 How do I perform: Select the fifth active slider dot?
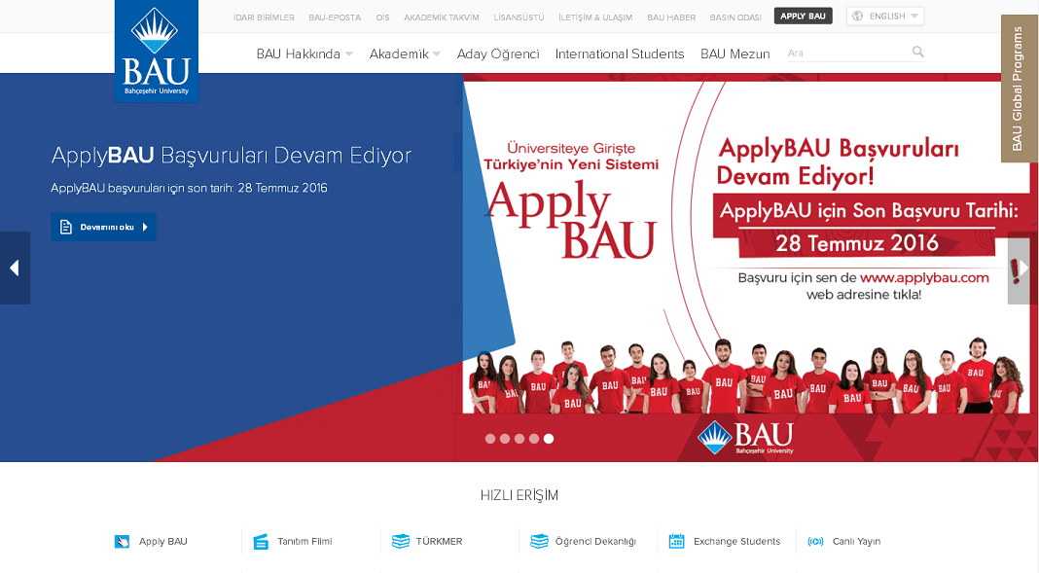549,439
